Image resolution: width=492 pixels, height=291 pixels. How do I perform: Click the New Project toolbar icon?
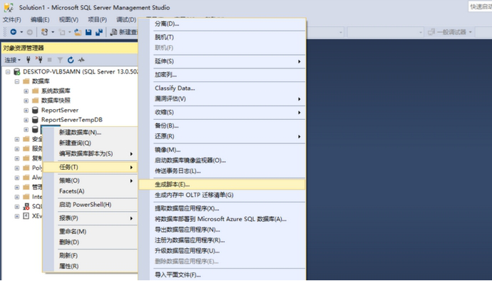tap(44, 31)
